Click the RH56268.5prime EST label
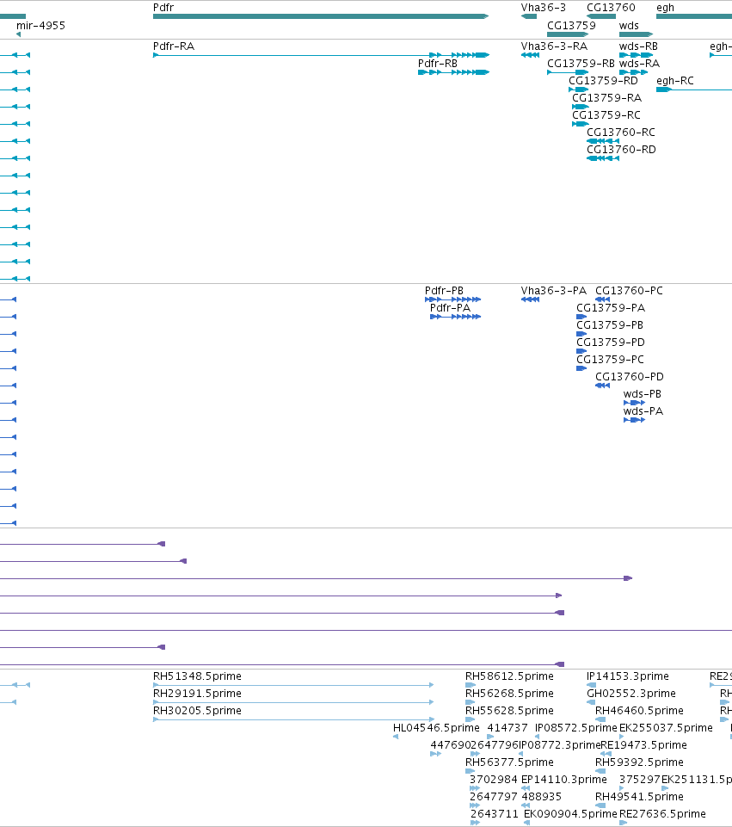 [x=509, y=693]
